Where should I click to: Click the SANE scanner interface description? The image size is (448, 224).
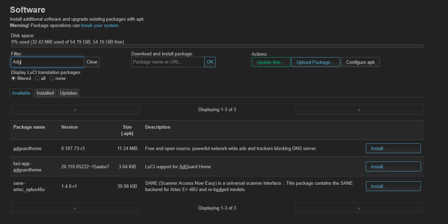(x=249, y=186)
